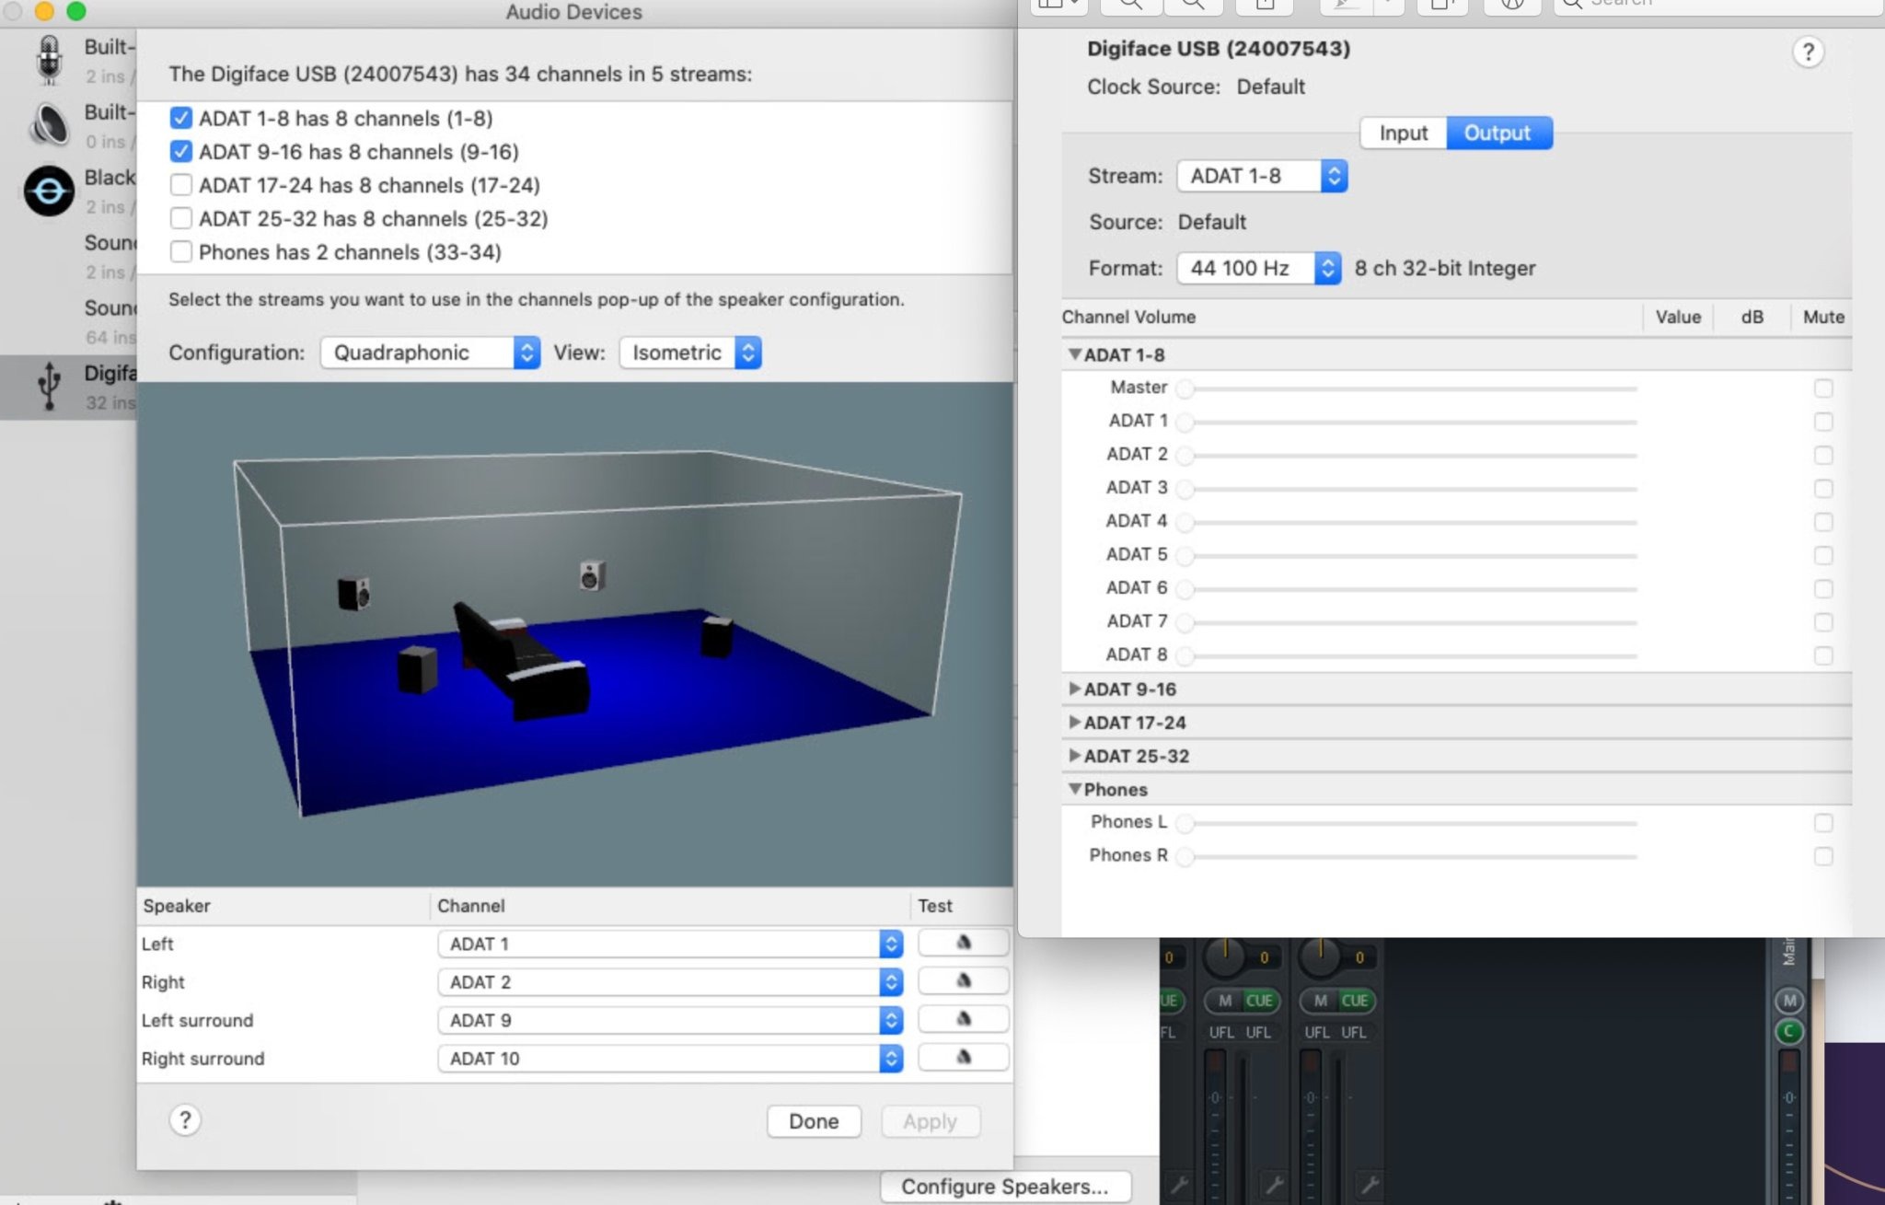Screen dimensions: 1885x1205
Task: Click the rear-right speaker in the 3D room
Action: [x=592, y=576]
